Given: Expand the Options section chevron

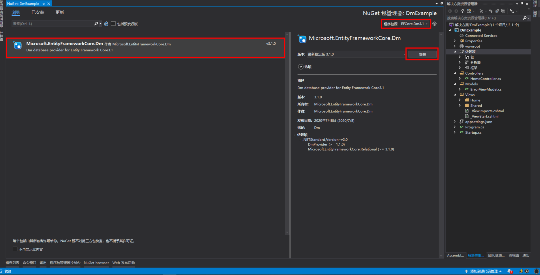Looking at the screenshot, I should (301, 67).
